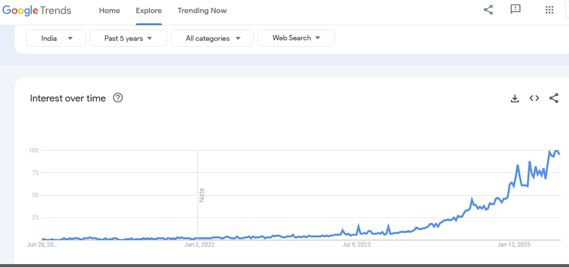Click the Google Trends logo
Image resolution: width=569 pixels, height=267 pixels.
(37, 11)
